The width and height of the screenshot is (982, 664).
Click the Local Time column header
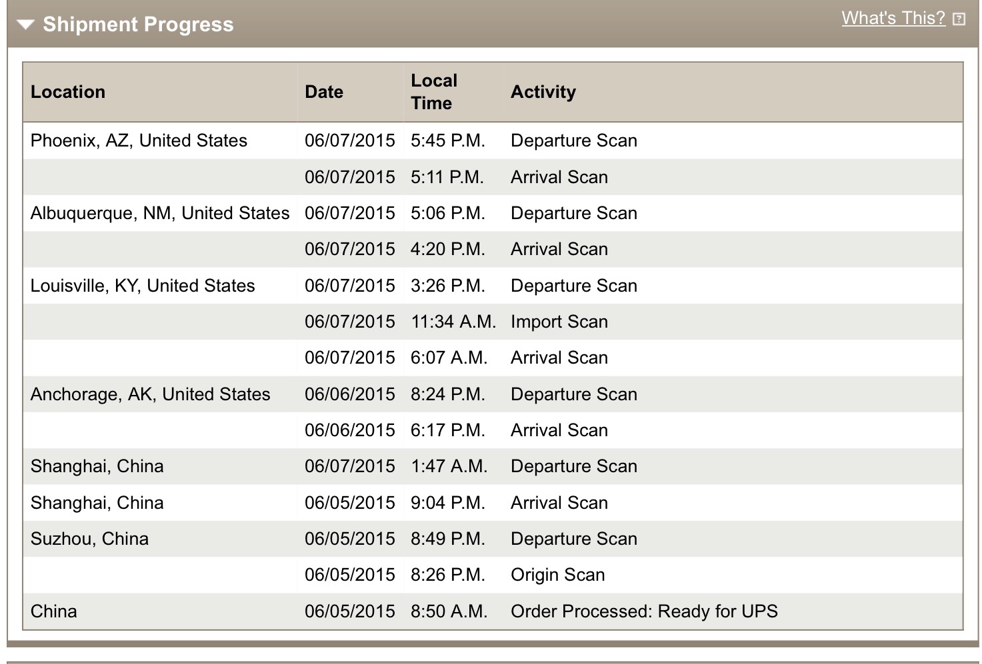[434, 92]
